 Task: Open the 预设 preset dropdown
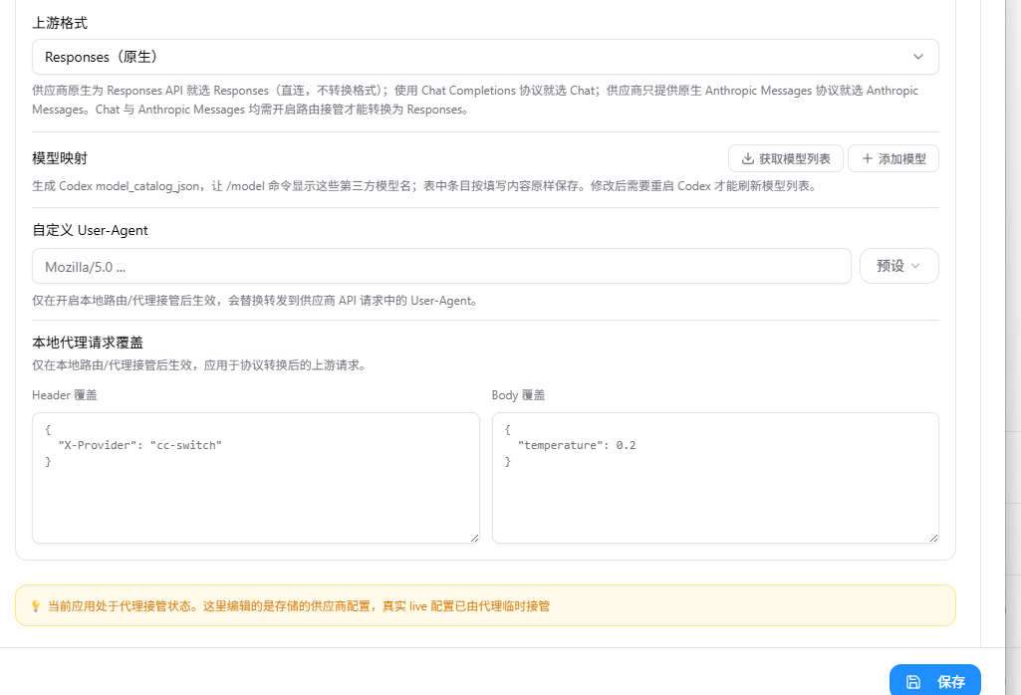coord(899,266)
